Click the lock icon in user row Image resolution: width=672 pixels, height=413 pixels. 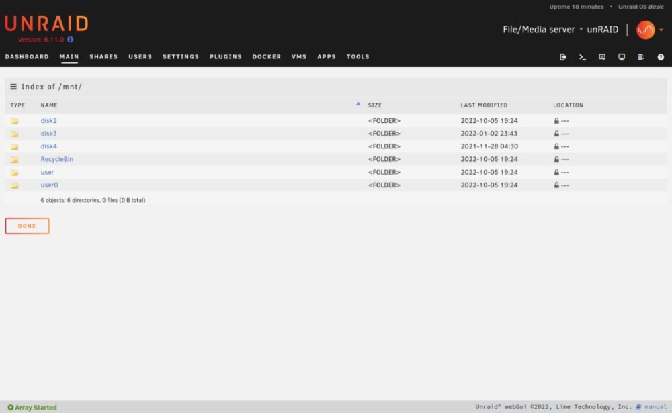coord(556,172)
